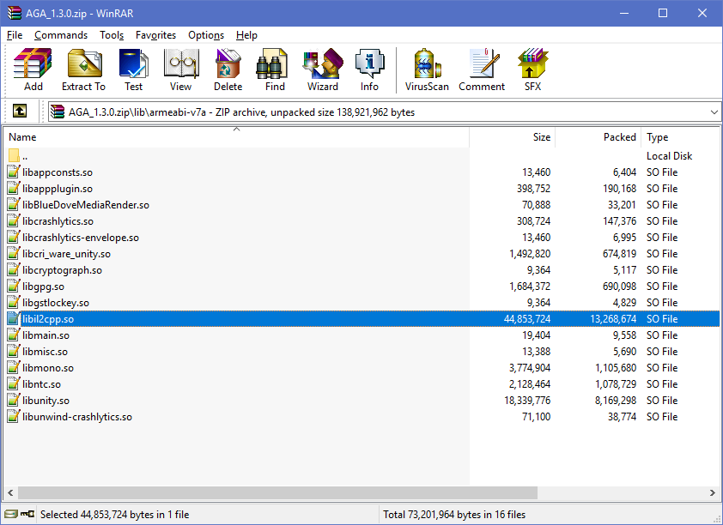The height and width of the screenshot is (525, 723).
Task: Click the Delete toolbar icon
Action: pos(228,69)
